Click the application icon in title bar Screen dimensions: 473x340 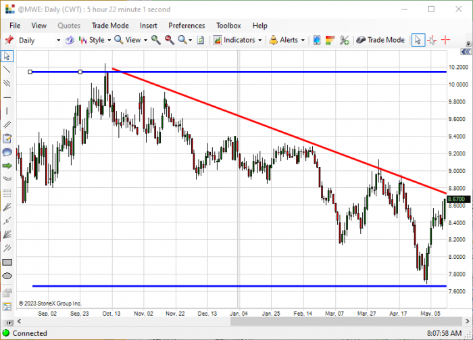tap(10, 9)
